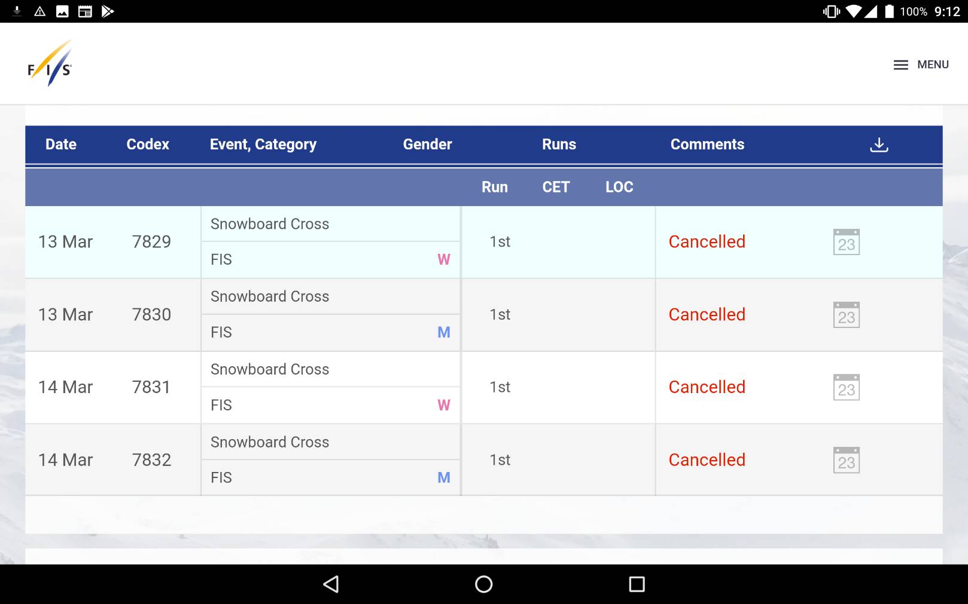Open Snowboard Cross event for codex 7830
The image size is (968, 604).
coord(270,297)
